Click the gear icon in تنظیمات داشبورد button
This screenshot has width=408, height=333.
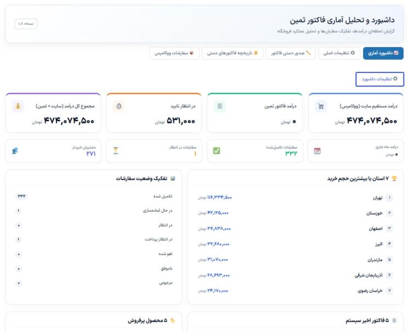(395, 78)
